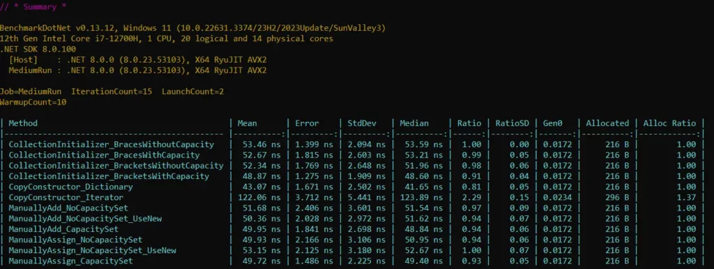Click 'ManuallyAssign_CapacitySet' method name
The height and width of the screenshot is (269, 714).
[x=70, y=261]
